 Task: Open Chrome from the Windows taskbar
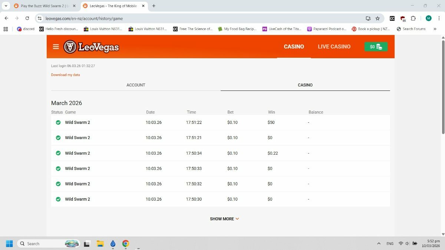coord(126,243)
